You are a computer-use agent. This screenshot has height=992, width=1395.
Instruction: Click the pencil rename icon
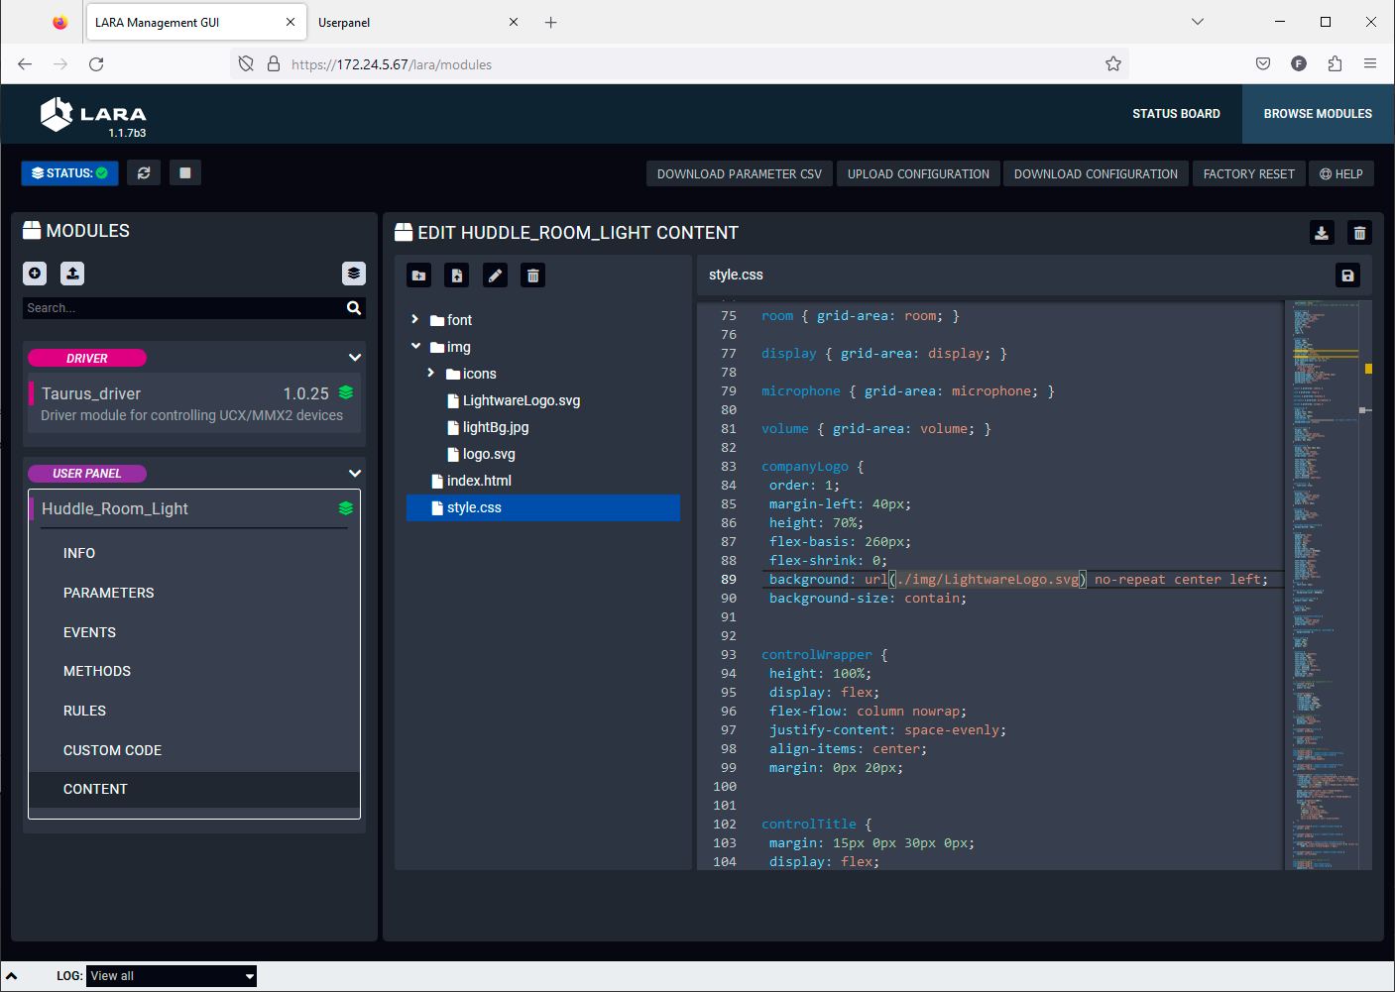coord(495,276)
